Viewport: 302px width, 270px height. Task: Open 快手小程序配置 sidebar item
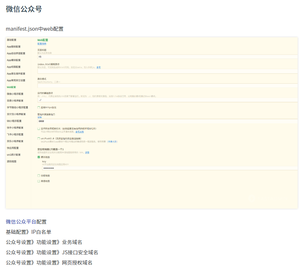(x=15, y=128)
